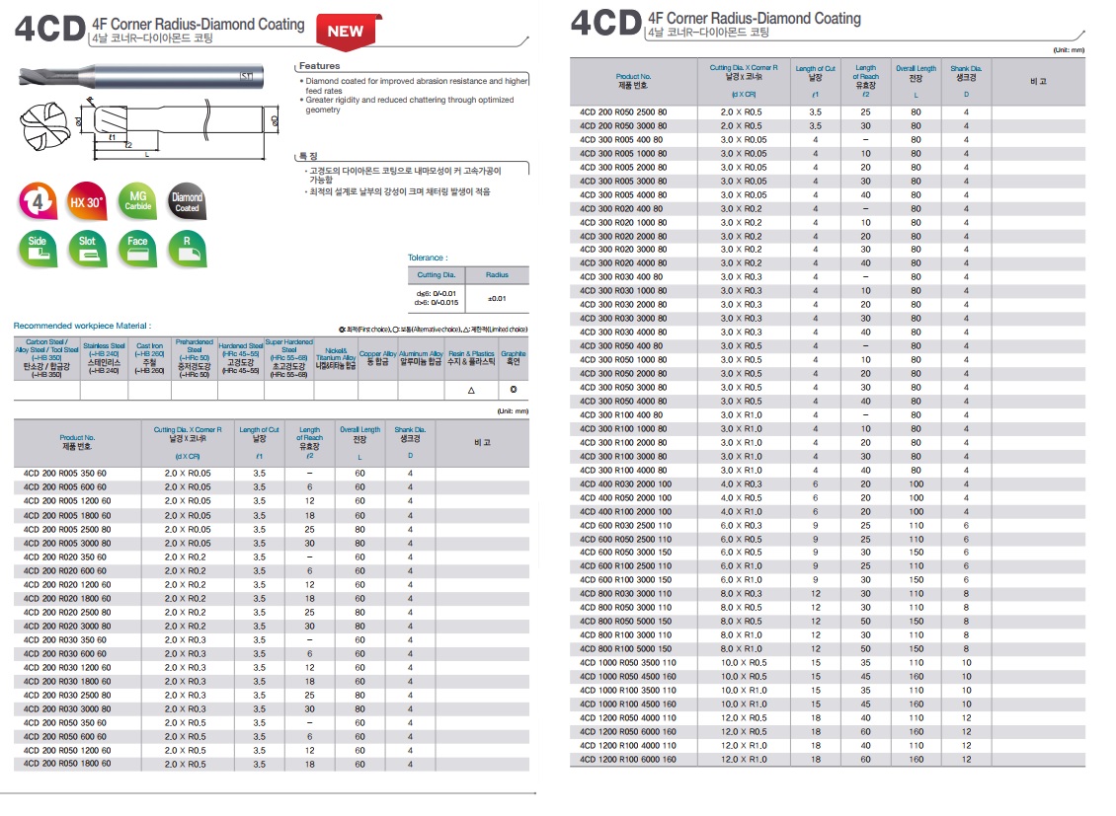This screenshot has height=816, width=1116.
Task: Select the green R corner radius icon
Action: pos(188,250)
